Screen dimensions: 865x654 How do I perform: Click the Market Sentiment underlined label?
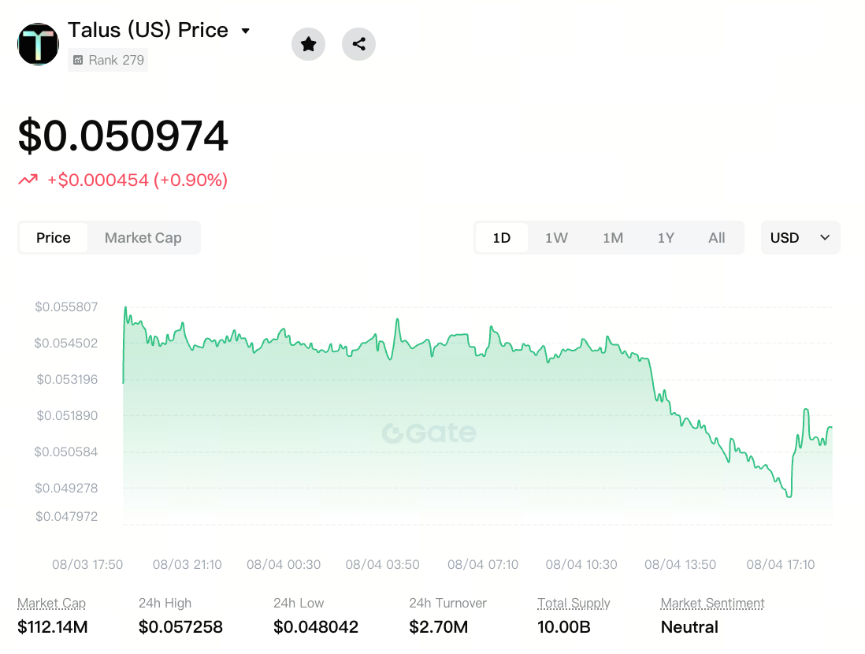tap(712, 604)
